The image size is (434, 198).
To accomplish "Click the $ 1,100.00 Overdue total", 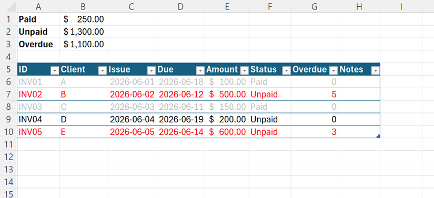I will point(83,44).
